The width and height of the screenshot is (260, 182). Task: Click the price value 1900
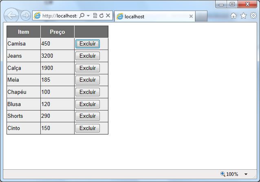pyautogui.click(x=47, y=68)
